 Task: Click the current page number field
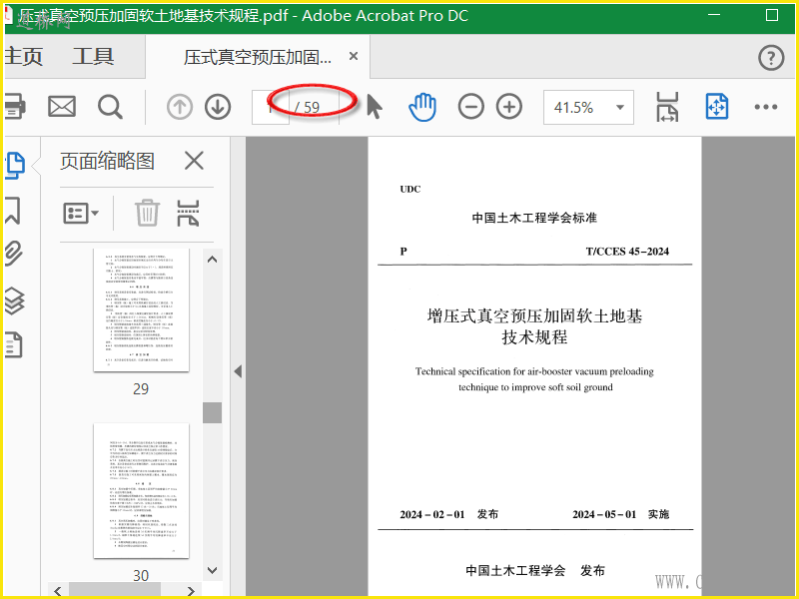270,107
